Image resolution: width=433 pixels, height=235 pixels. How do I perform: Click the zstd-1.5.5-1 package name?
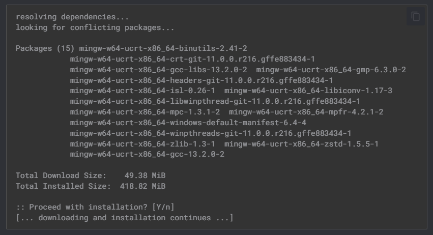coord(301,144)
